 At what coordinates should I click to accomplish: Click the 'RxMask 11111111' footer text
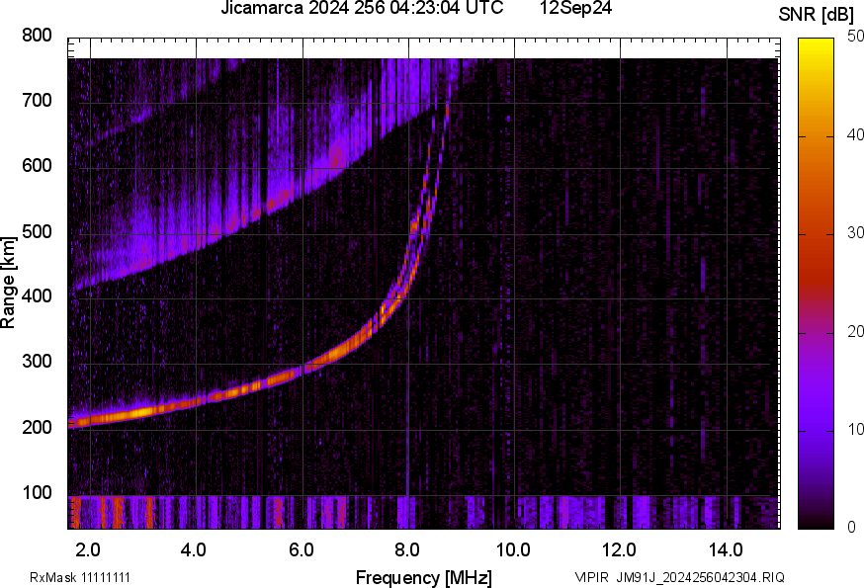(80, 578)
